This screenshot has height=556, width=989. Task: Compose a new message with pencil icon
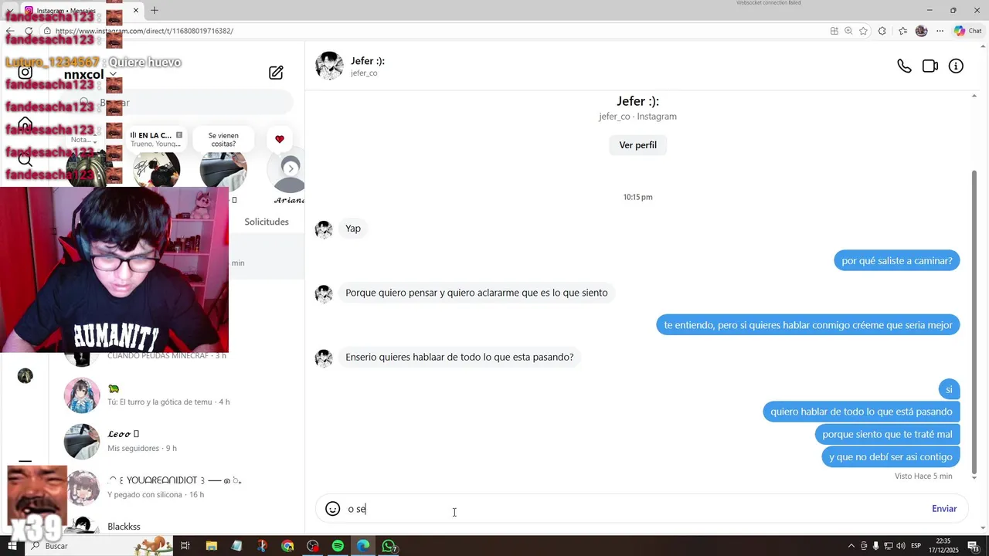[x=276, y=73]
